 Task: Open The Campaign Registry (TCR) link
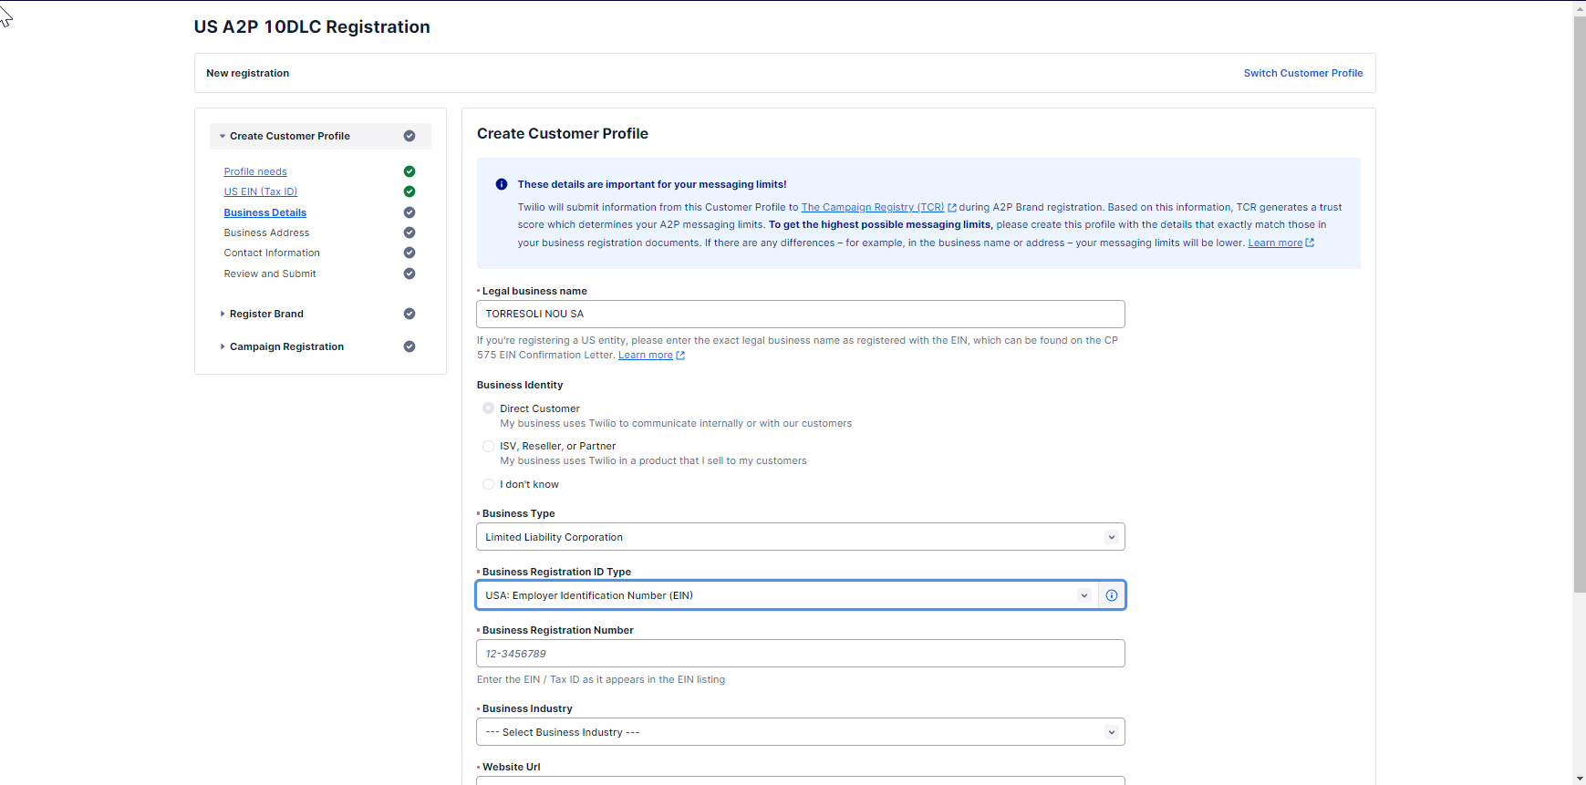[872, 207]
